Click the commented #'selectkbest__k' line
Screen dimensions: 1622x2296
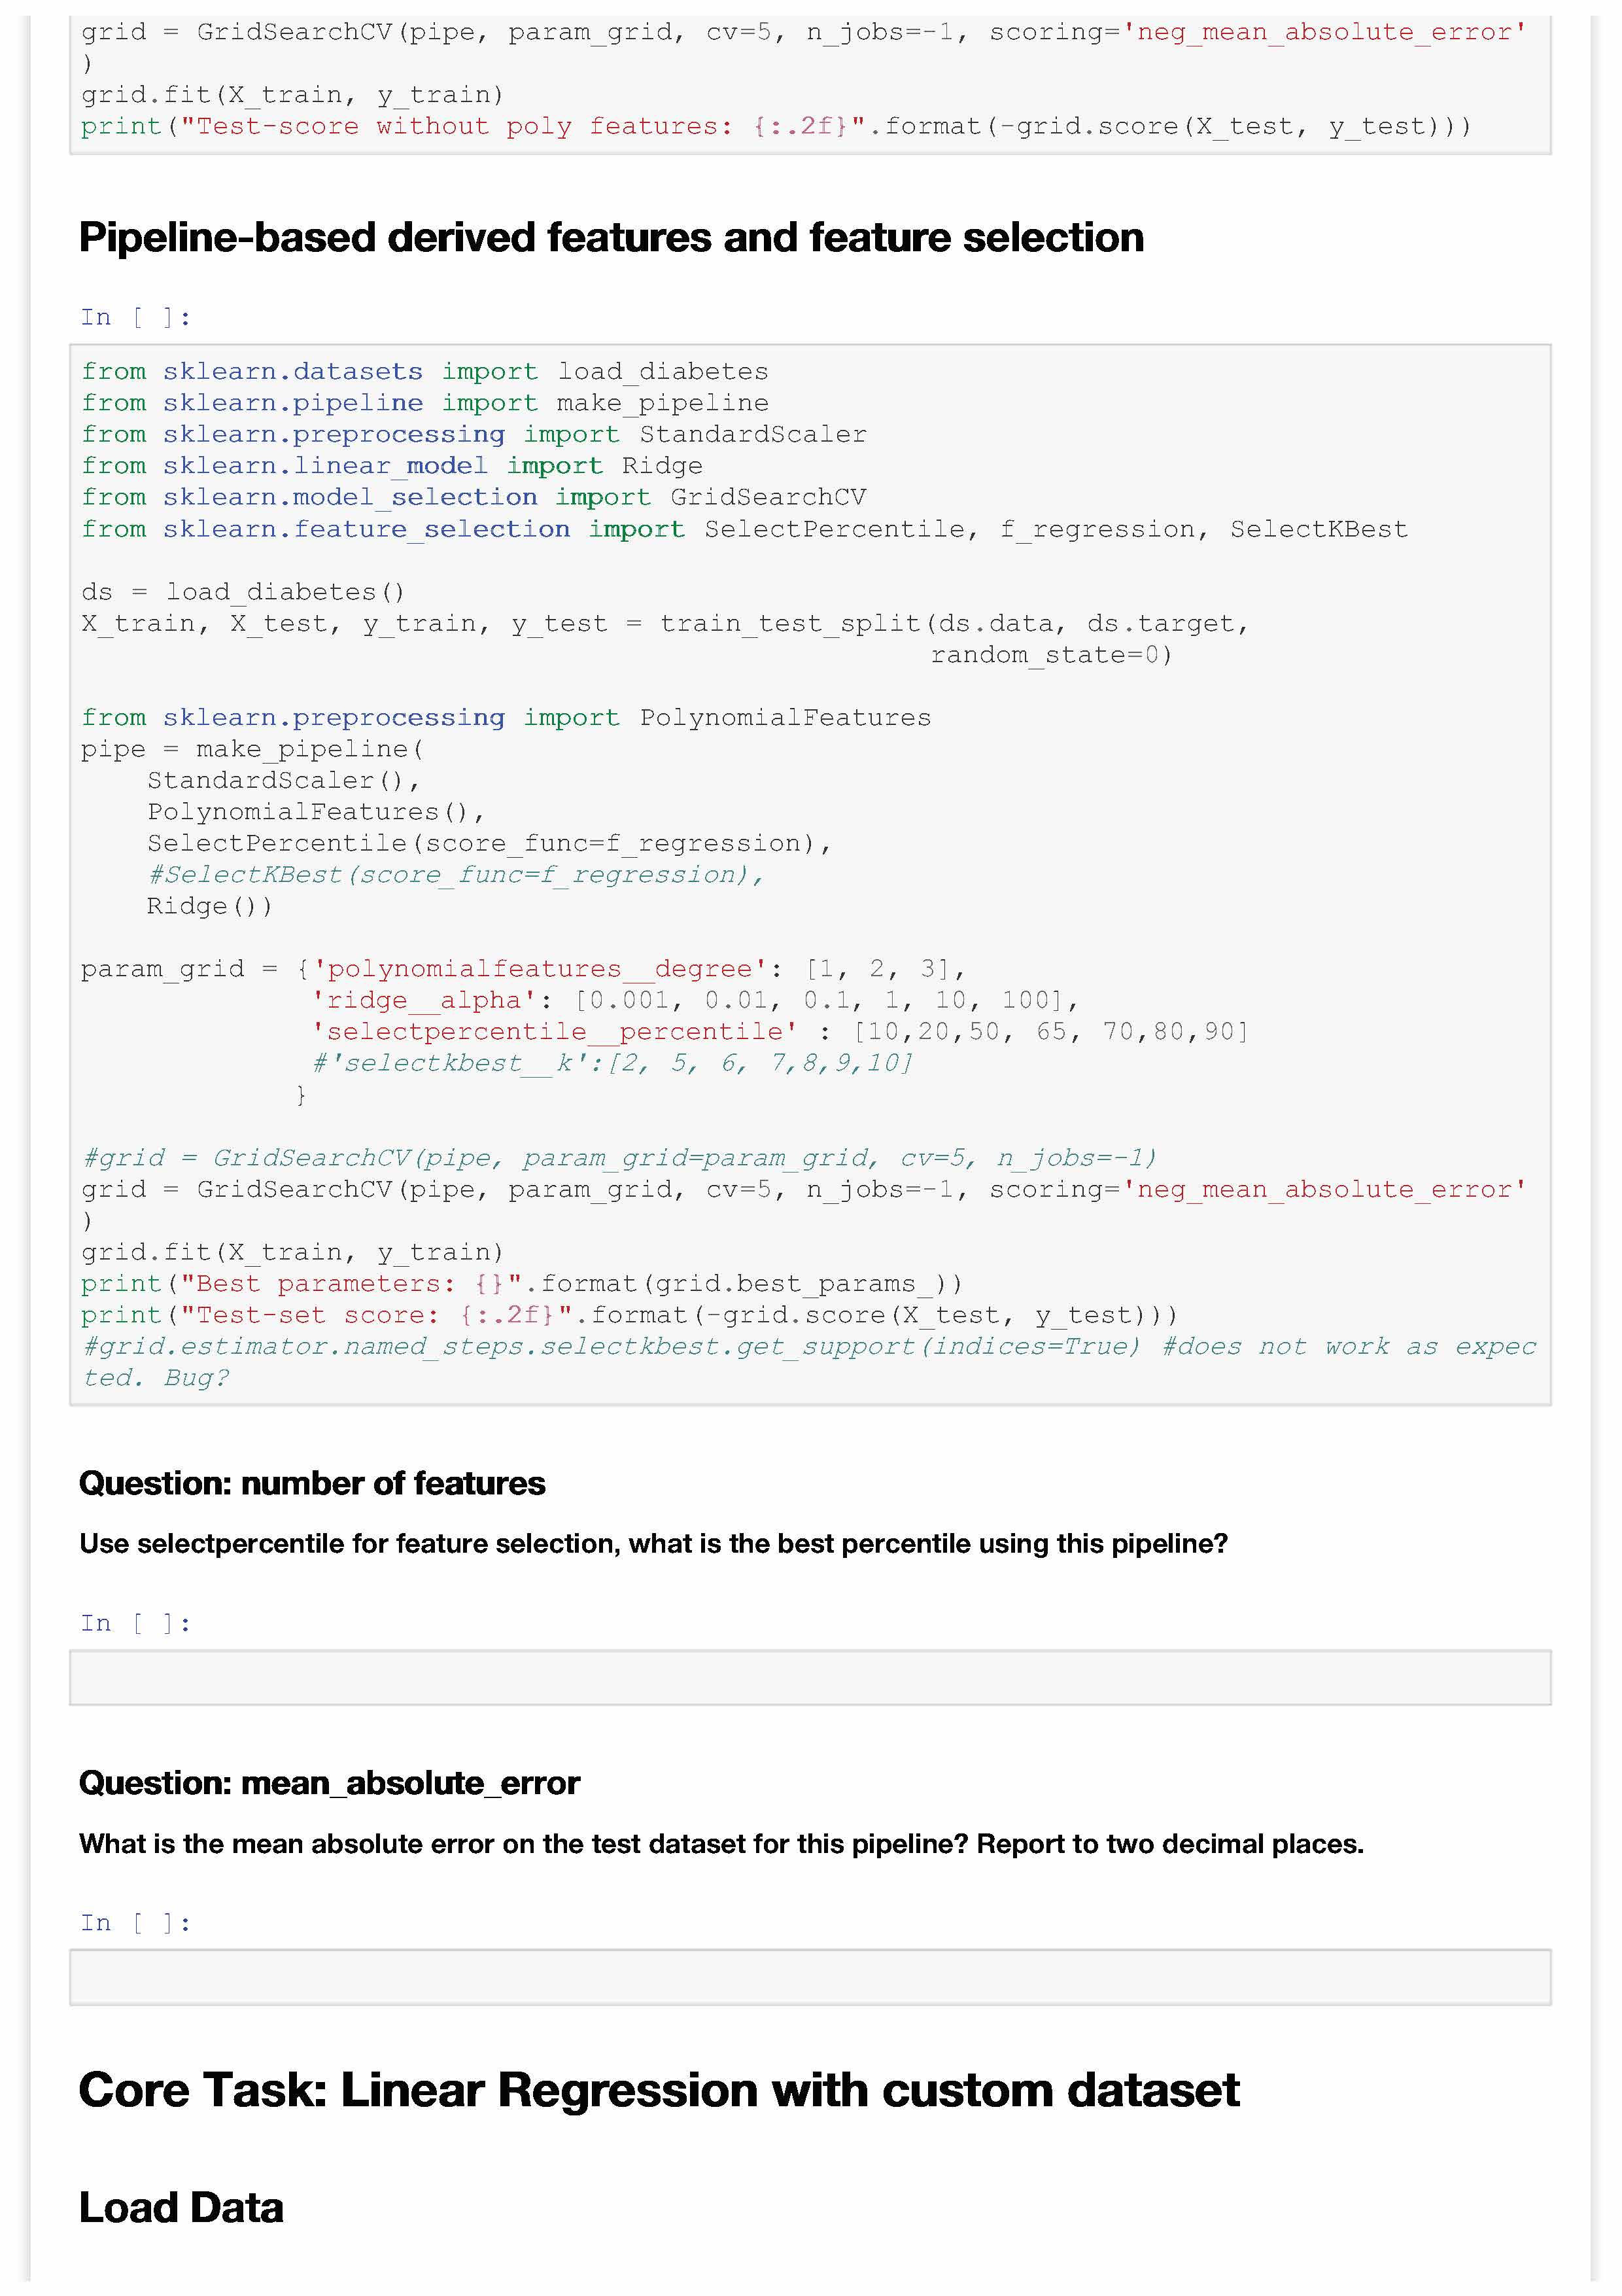613,1063
